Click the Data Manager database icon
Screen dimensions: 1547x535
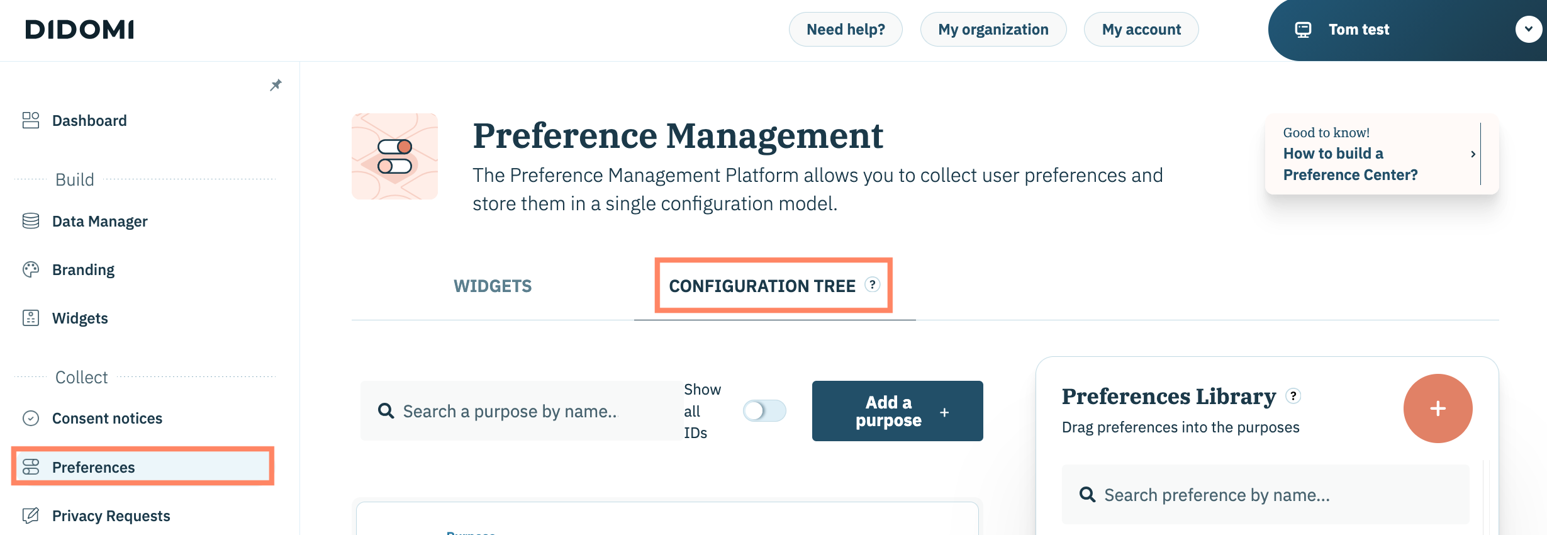31,221
